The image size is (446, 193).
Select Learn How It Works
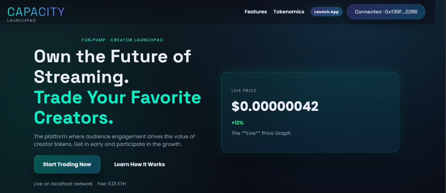click(x=139, y=164)
